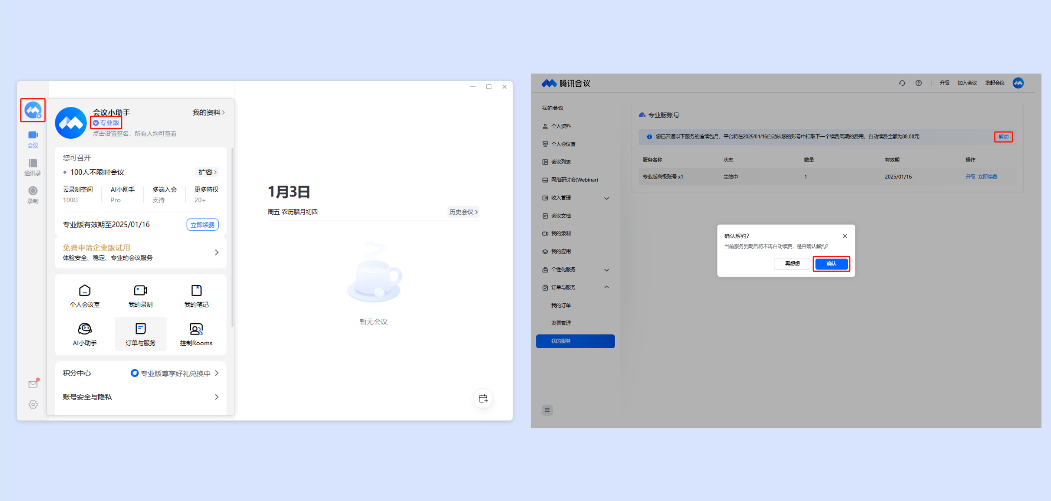
Task: Open the 录制 recording icon
Action: 33,195
